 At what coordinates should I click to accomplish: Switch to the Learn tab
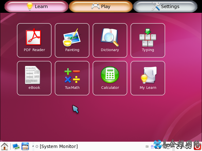[37, 7]
